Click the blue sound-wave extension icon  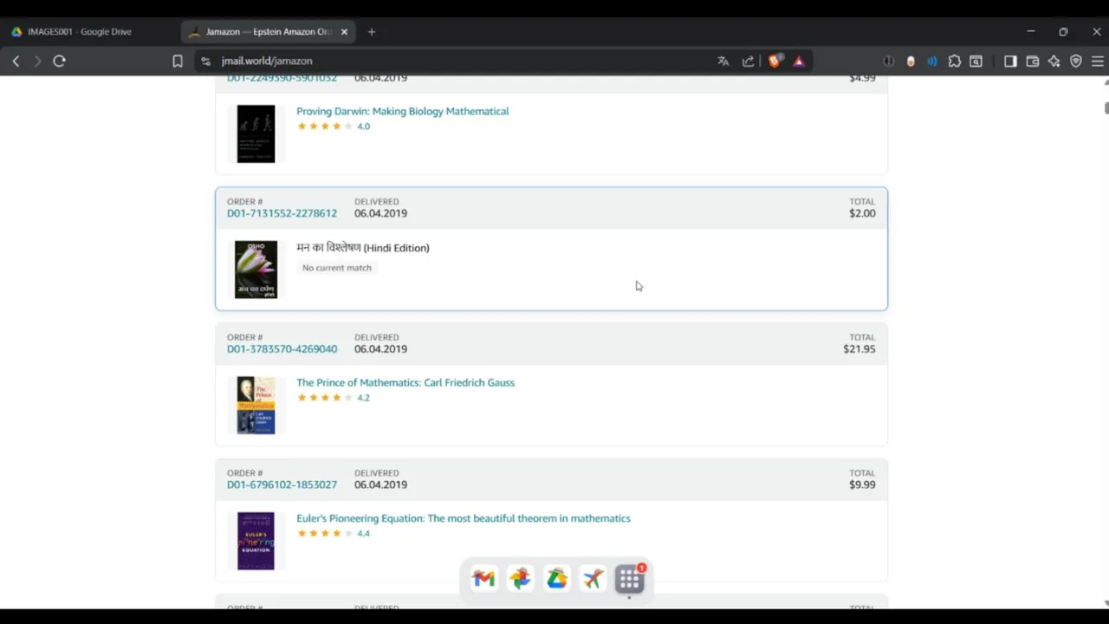(932, 61)
